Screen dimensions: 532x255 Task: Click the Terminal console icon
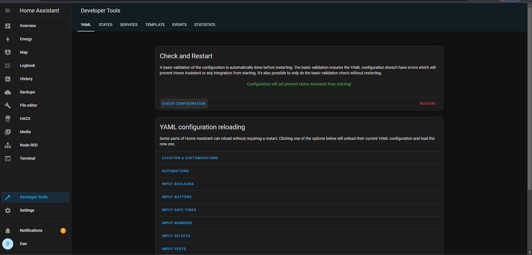tap(8, 158)
